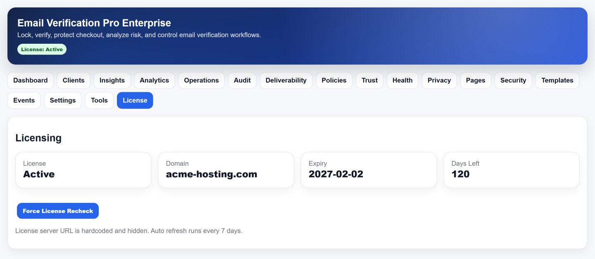
Task: Select the Trust tab
Action: point(369,80)
